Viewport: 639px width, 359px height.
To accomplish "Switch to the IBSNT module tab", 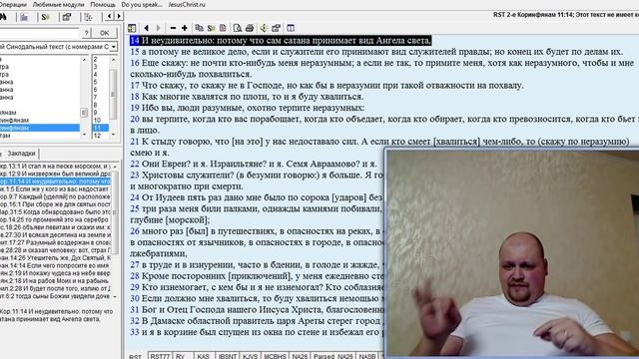I will click(x=227, y=356).
